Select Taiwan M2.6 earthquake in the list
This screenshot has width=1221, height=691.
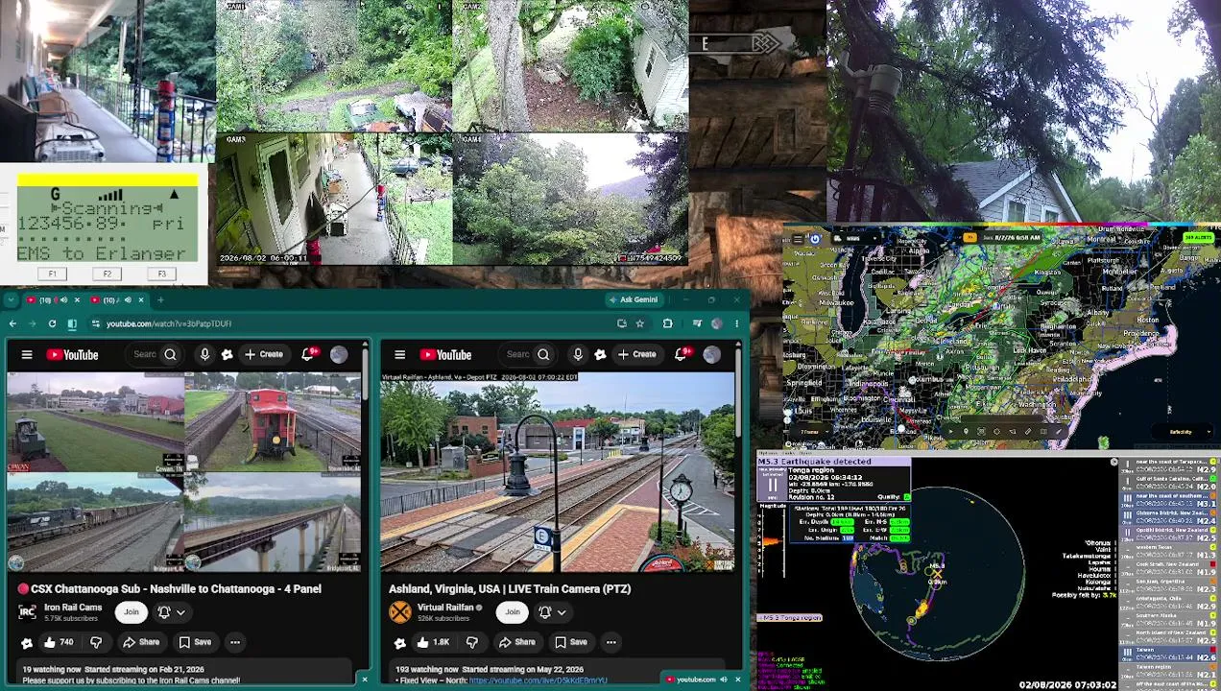click(1170, 653)
